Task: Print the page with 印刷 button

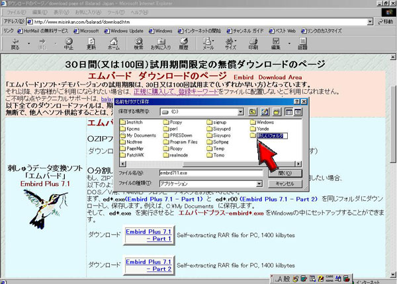Action: (253, 44)
